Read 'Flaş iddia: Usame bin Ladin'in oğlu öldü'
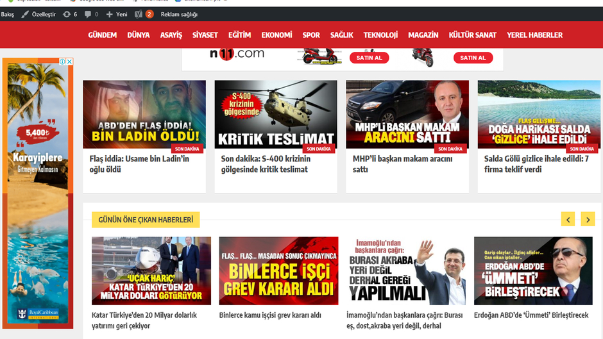 139,164
